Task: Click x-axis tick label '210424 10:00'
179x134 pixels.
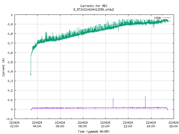Action: point(105,125)
